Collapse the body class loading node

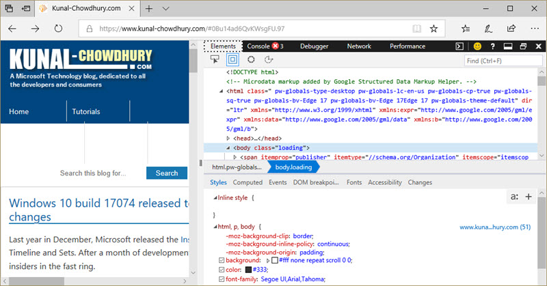(228, 147)
